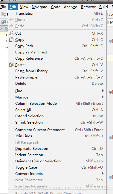Expand the Find submenu arrow
The image size is (113, 194).
[103, 91]
